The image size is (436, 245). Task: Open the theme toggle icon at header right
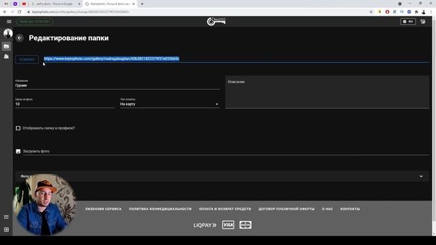[422, 21]
